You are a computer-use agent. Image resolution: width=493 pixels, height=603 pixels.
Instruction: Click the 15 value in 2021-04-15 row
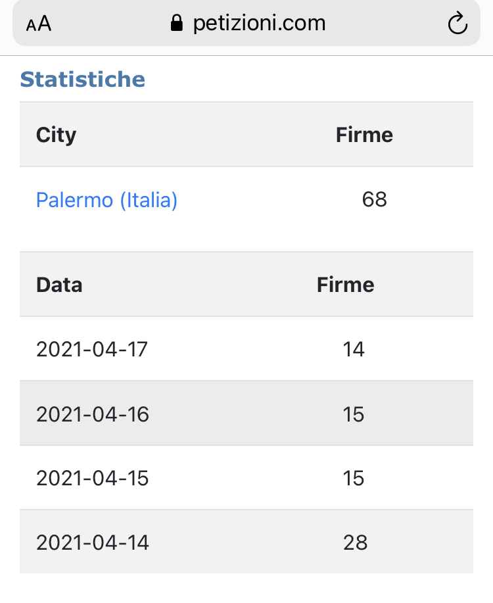pos(354,479)
